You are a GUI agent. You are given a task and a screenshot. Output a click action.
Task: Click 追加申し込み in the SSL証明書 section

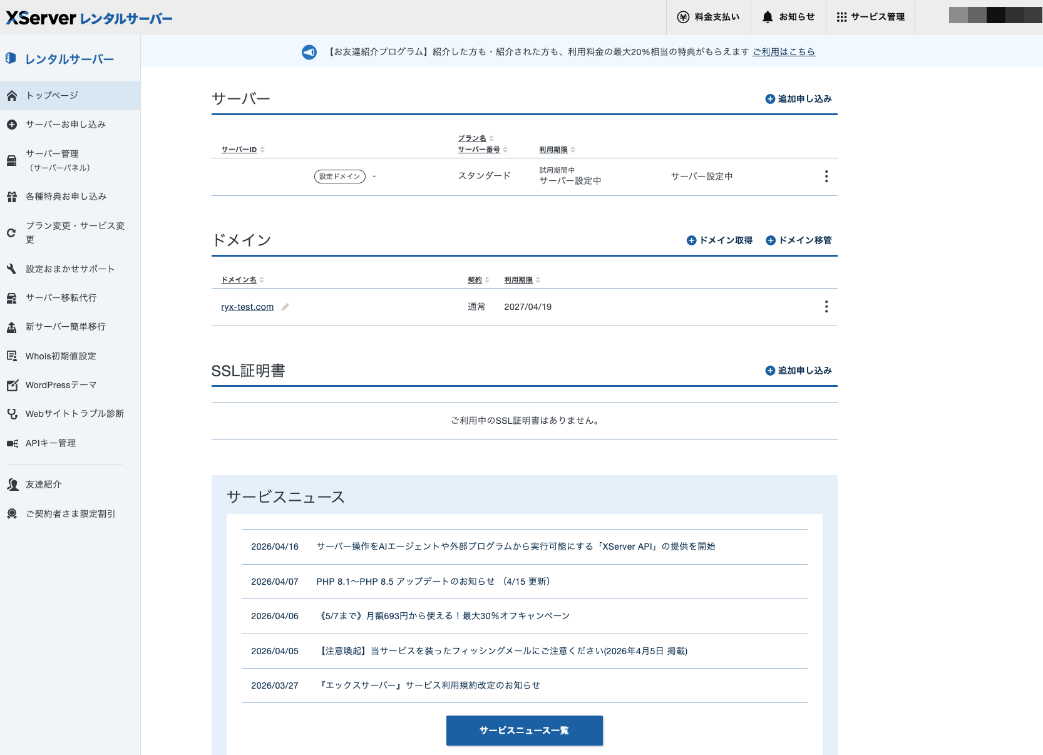point(799,371)
